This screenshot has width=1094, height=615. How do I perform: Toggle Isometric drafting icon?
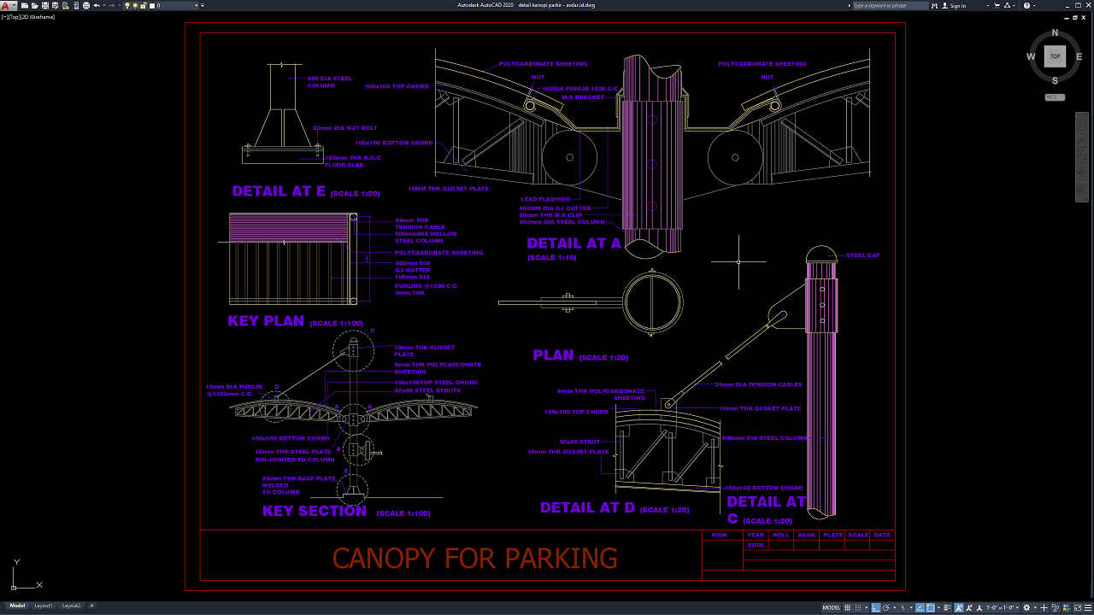[x=903, y=607]
